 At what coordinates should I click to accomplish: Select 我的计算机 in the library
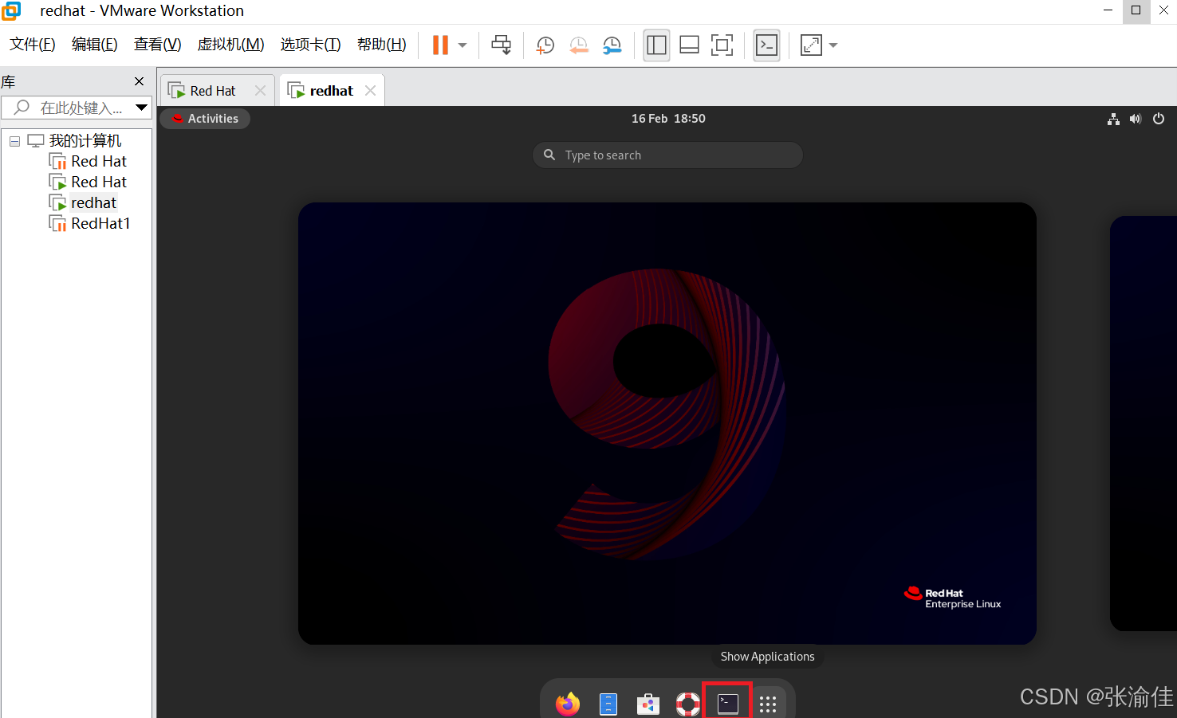click(x=85, y=141)
